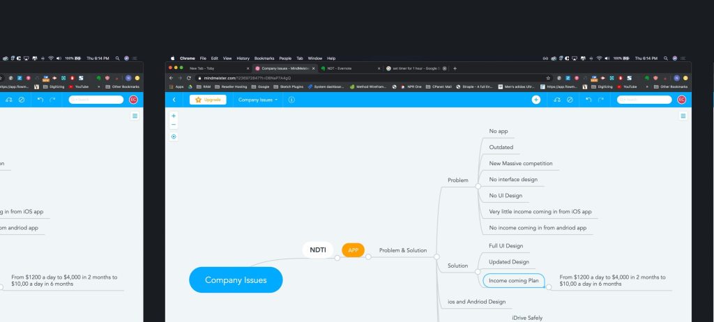Click the Upgrade button
Screen dimensions: 714x322
point(208,100)
